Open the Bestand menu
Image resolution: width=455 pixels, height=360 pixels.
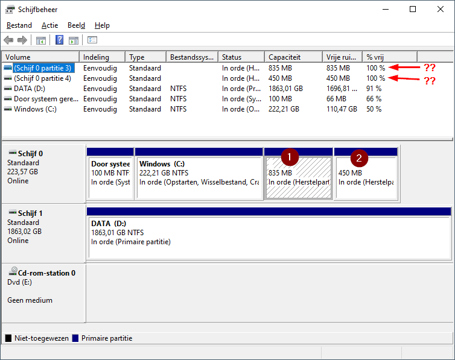[x=19, y=25]
